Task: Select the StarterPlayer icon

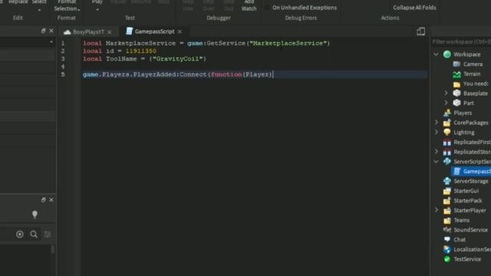Action: 447,210
